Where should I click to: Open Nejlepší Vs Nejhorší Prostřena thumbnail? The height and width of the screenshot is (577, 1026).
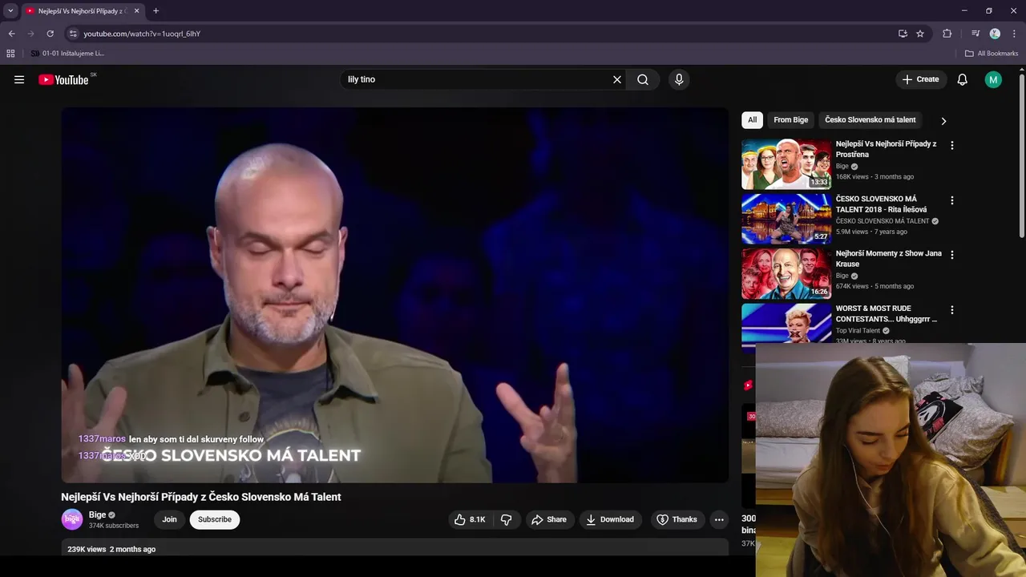pos(786,164)
